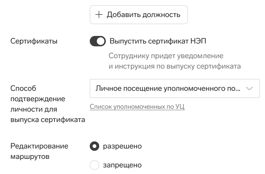Open the Список уполномоченных по УЦ link
The image size is (265, 174).
click(x=137, y=107)
